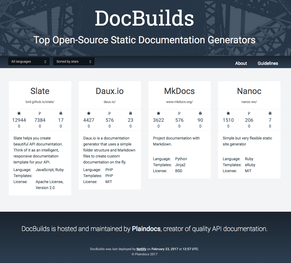The image size is (291, 264).
Task: Visit www.mkdocs.org/ link
Action: 180,102
